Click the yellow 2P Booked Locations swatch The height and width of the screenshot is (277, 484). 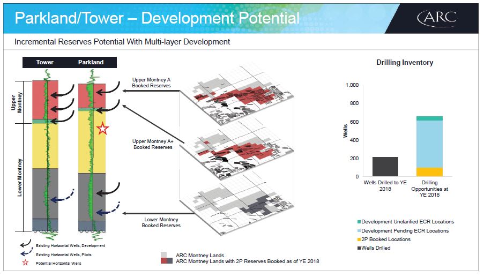pyautogui.click(x=359, y=239)
